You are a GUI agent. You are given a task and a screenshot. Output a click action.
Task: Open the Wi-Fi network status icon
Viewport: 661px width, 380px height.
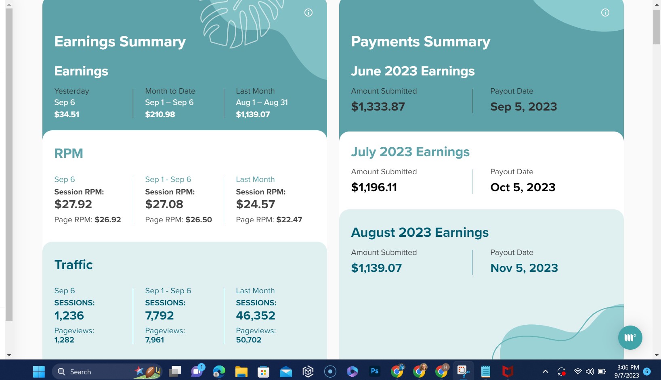coord(578,372)
